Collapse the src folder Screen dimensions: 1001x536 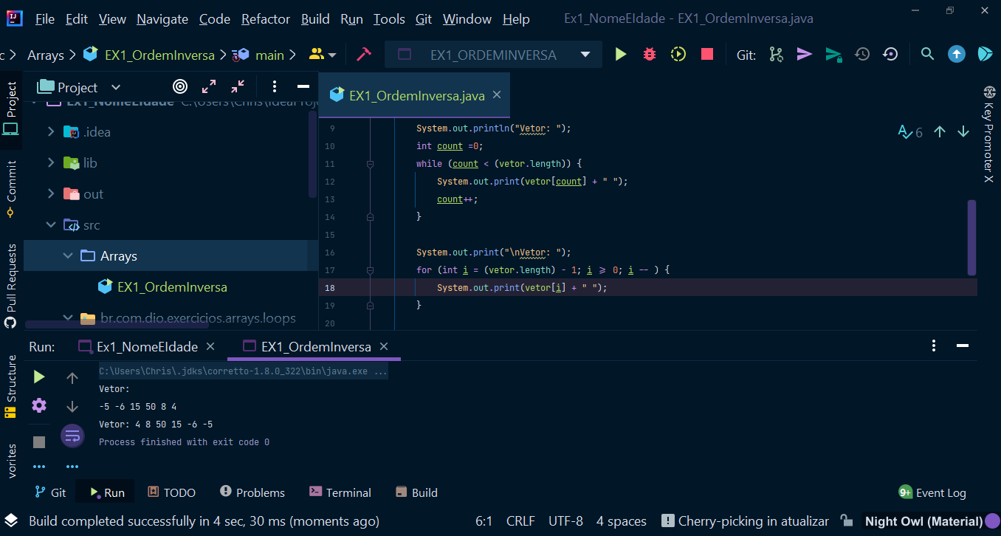[51, 224]
